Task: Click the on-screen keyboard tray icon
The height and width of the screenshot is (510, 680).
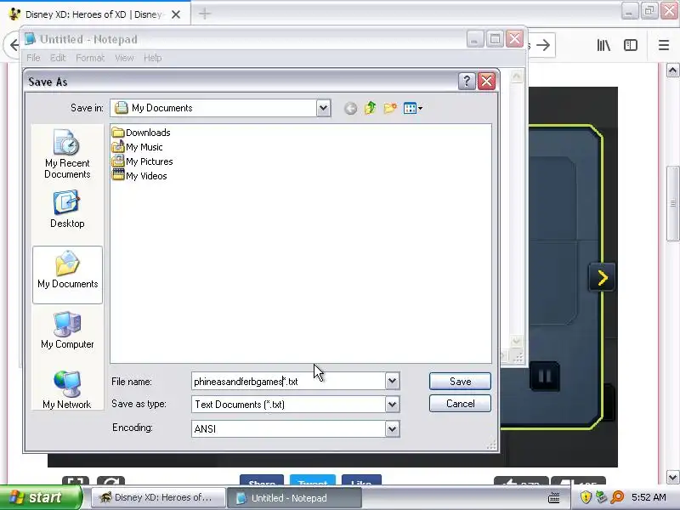Action: [554, 497]
